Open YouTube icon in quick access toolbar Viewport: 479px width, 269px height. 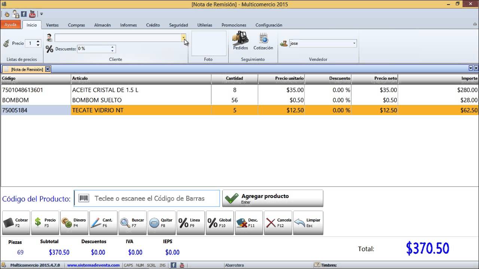point(32,14)
